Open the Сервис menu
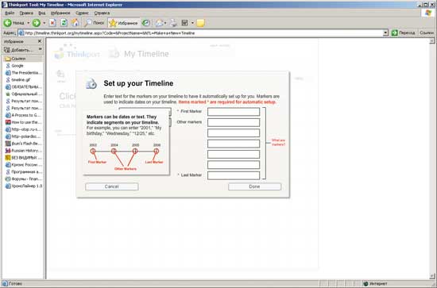Screen dimensions: 437x288 pyautogui.click(x=82, y=13)
